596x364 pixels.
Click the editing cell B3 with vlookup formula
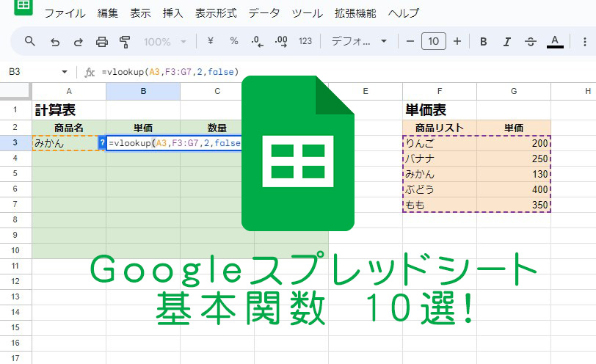click(174, 143)
